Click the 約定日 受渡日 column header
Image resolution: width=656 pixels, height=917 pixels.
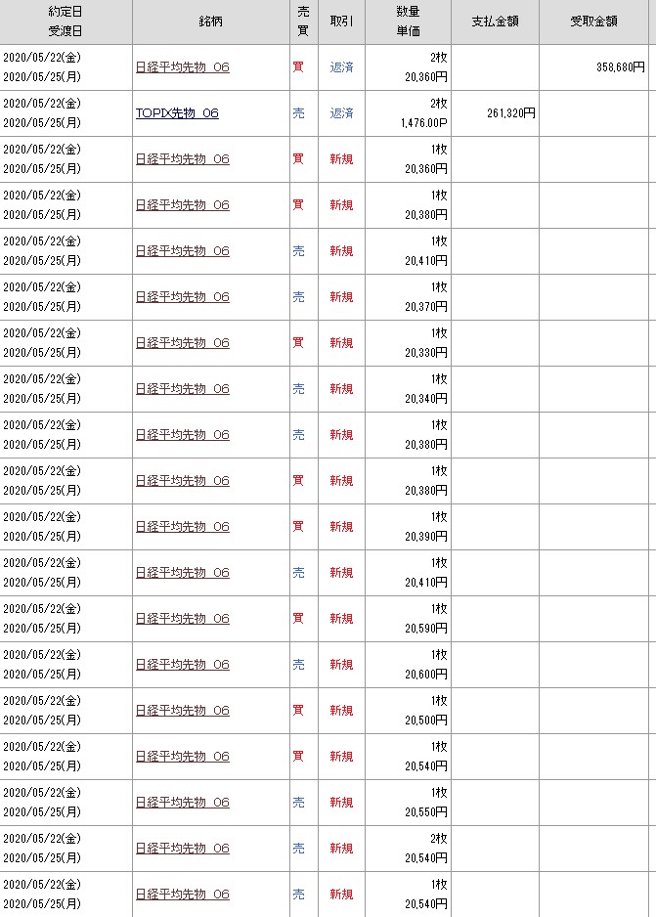[x=65, y=22]
